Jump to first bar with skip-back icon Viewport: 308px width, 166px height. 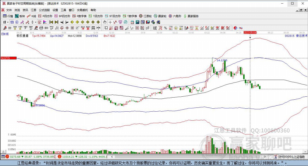tap(51, 22)
